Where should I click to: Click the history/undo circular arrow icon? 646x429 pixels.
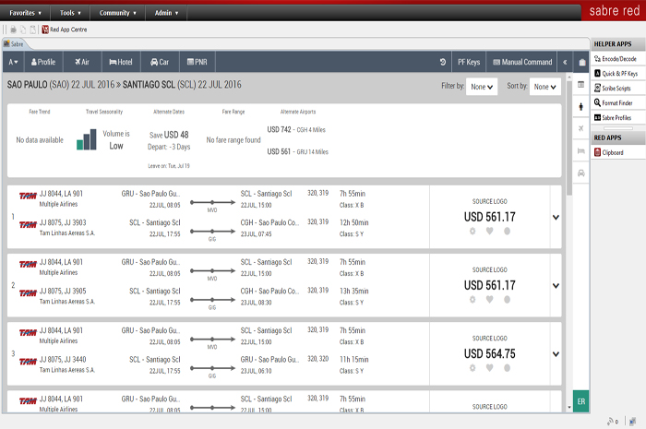(x=443, y=62)
